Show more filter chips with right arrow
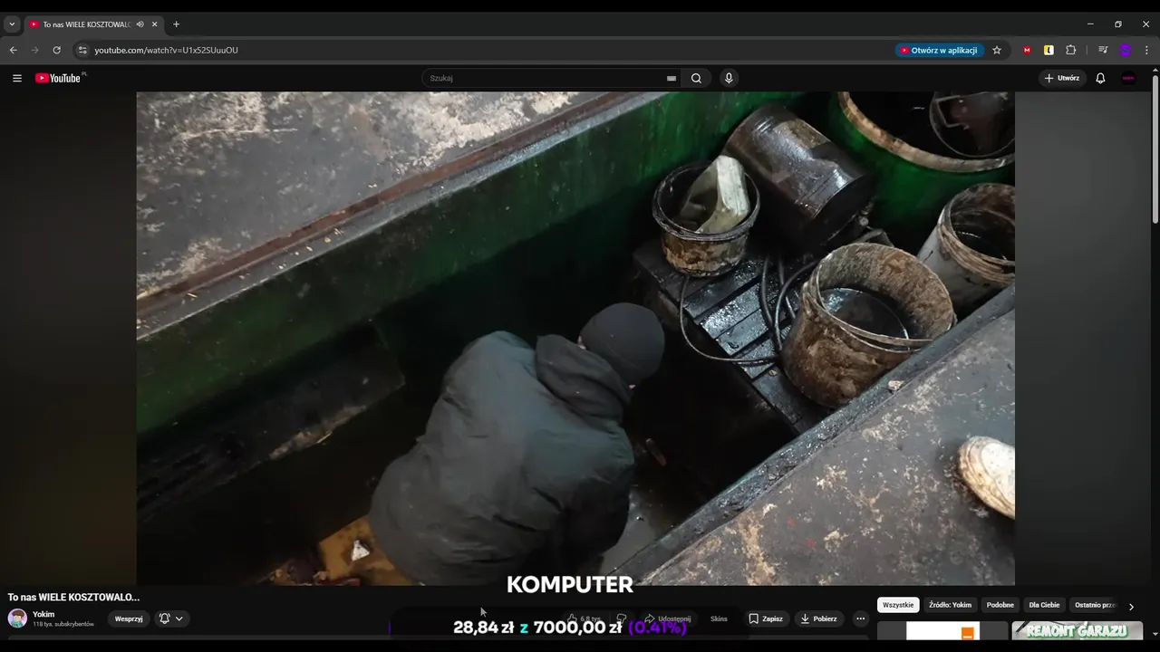 click(x=1131, y=606)
